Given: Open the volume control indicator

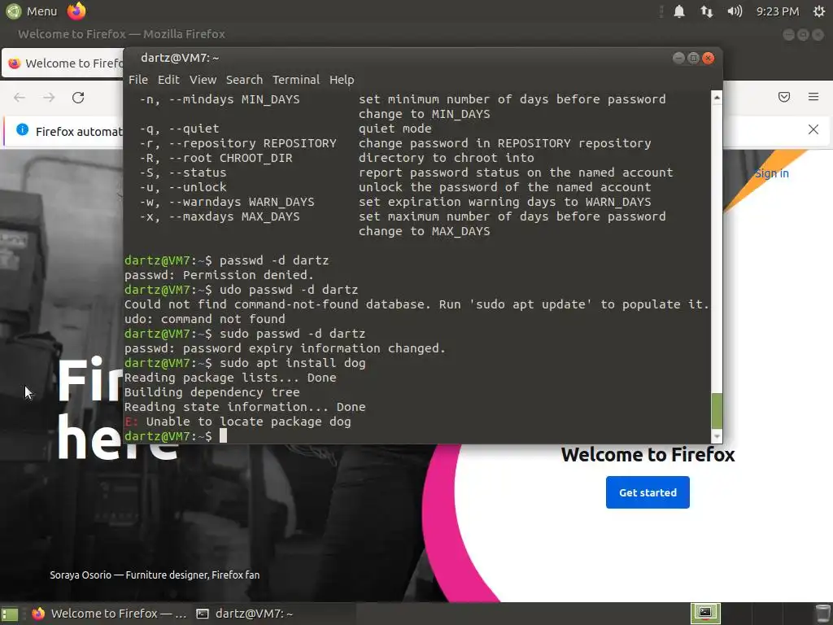Looking at the screenshot, I should coord(735,11).
